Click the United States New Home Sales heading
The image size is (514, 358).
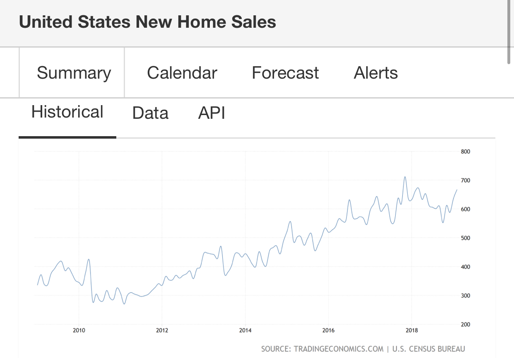(147, 22)
